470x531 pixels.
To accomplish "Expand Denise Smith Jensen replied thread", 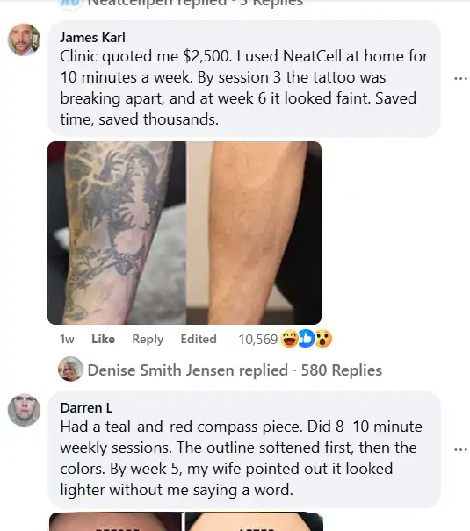I will (x=188, y=370).
